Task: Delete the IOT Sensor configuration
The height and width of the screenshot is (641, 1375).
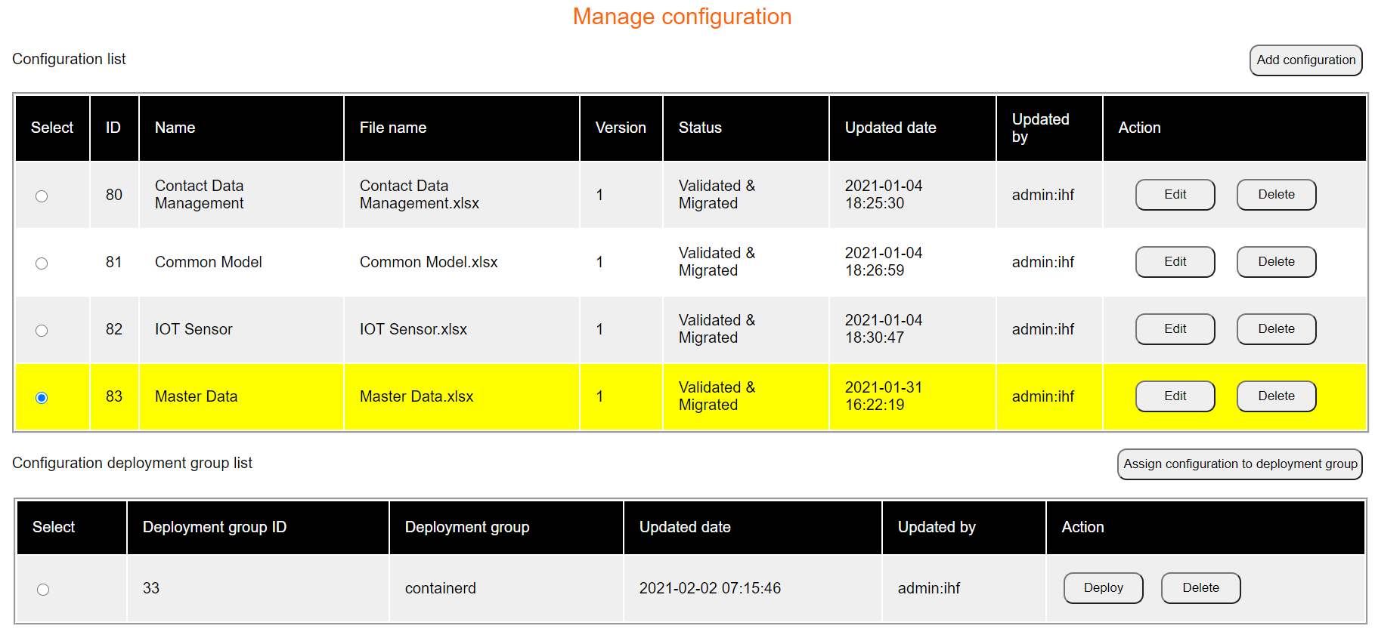Action: click(x=1276, y=329)
